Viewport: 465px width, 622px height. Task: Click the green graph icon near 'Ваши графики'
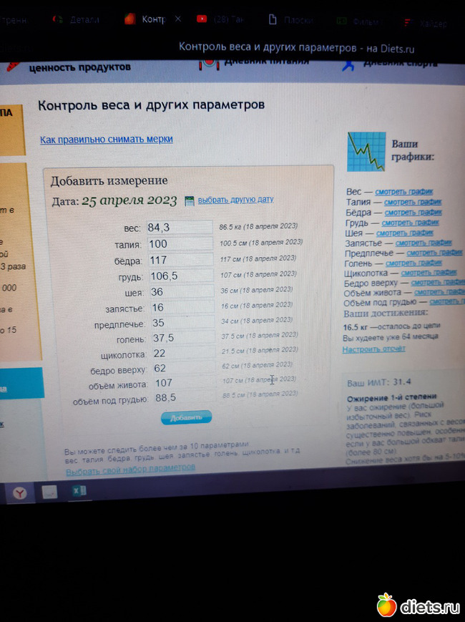(x=366, y=151)
